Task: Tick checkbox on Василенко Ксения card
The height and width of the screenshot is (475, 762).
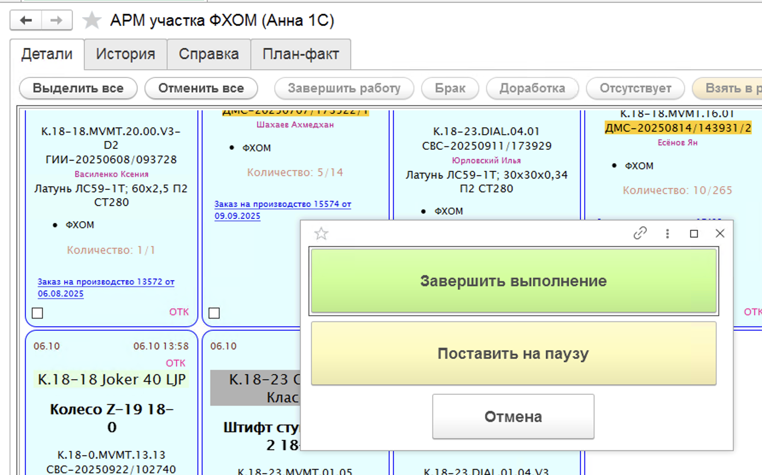Action: pos(38,313)
